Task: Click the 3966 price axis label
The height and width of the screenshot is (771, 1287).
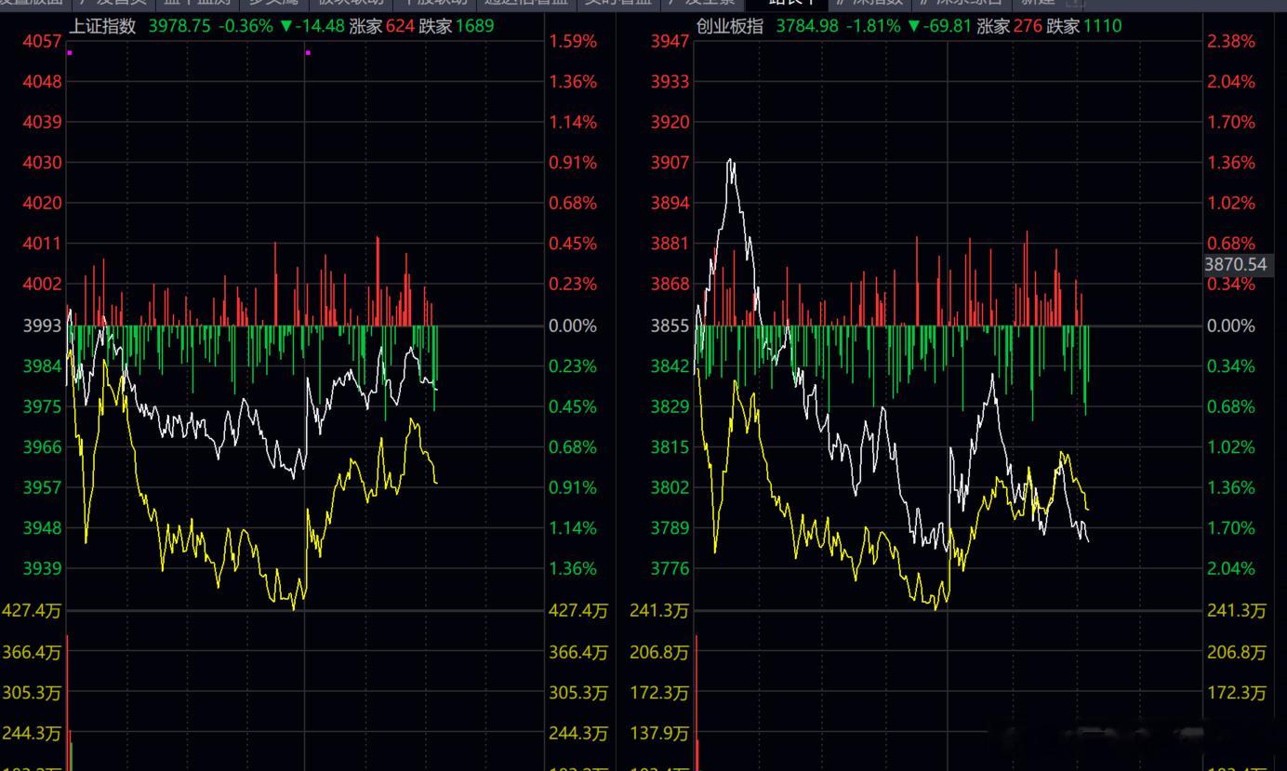Action: [x=42, y=447]
